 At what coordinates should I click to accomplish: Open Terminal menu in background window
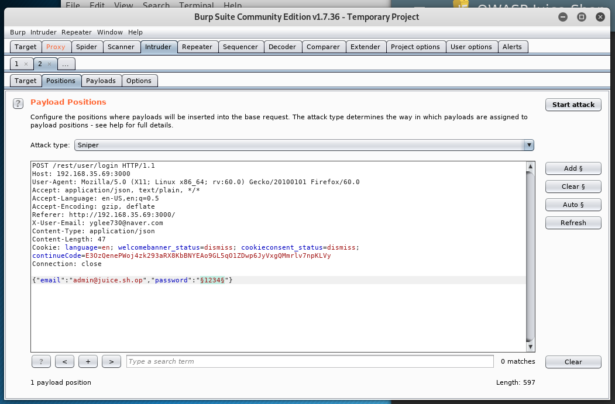(197, 5)
